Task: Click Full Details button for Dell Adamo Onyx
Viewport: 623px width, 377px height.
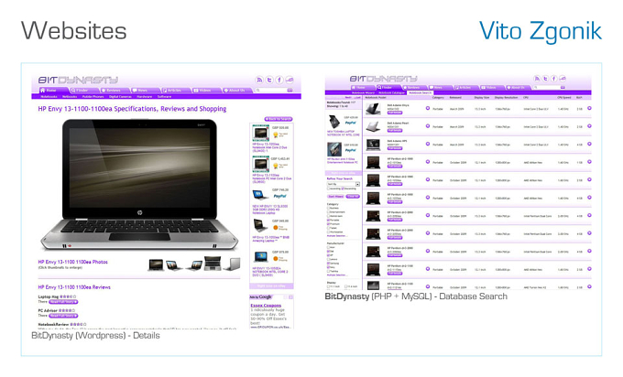Action: pos(395,113)
